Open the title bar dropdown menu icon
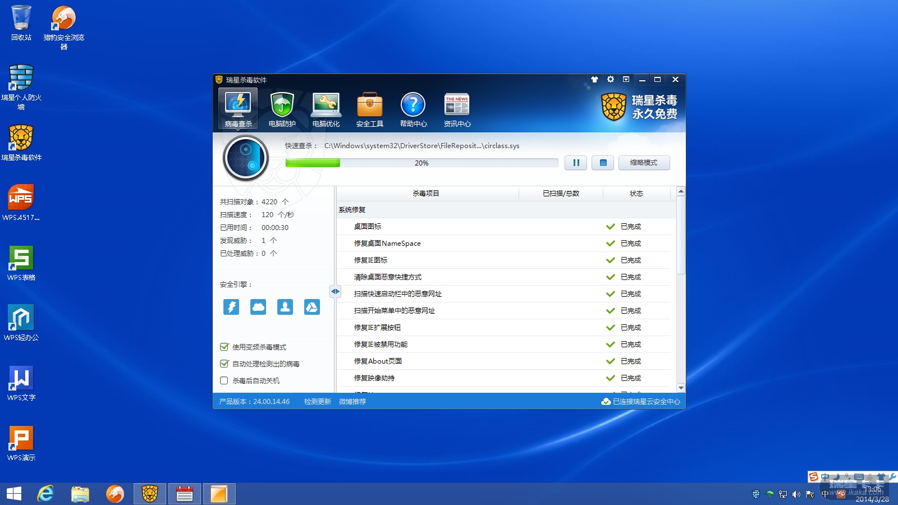The height and width of the screenshot is (505, 898). coord(626,80)
